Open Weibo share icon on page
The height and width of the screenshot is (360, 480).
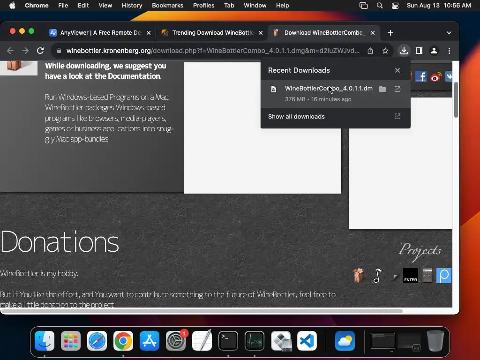pos(435,76)
